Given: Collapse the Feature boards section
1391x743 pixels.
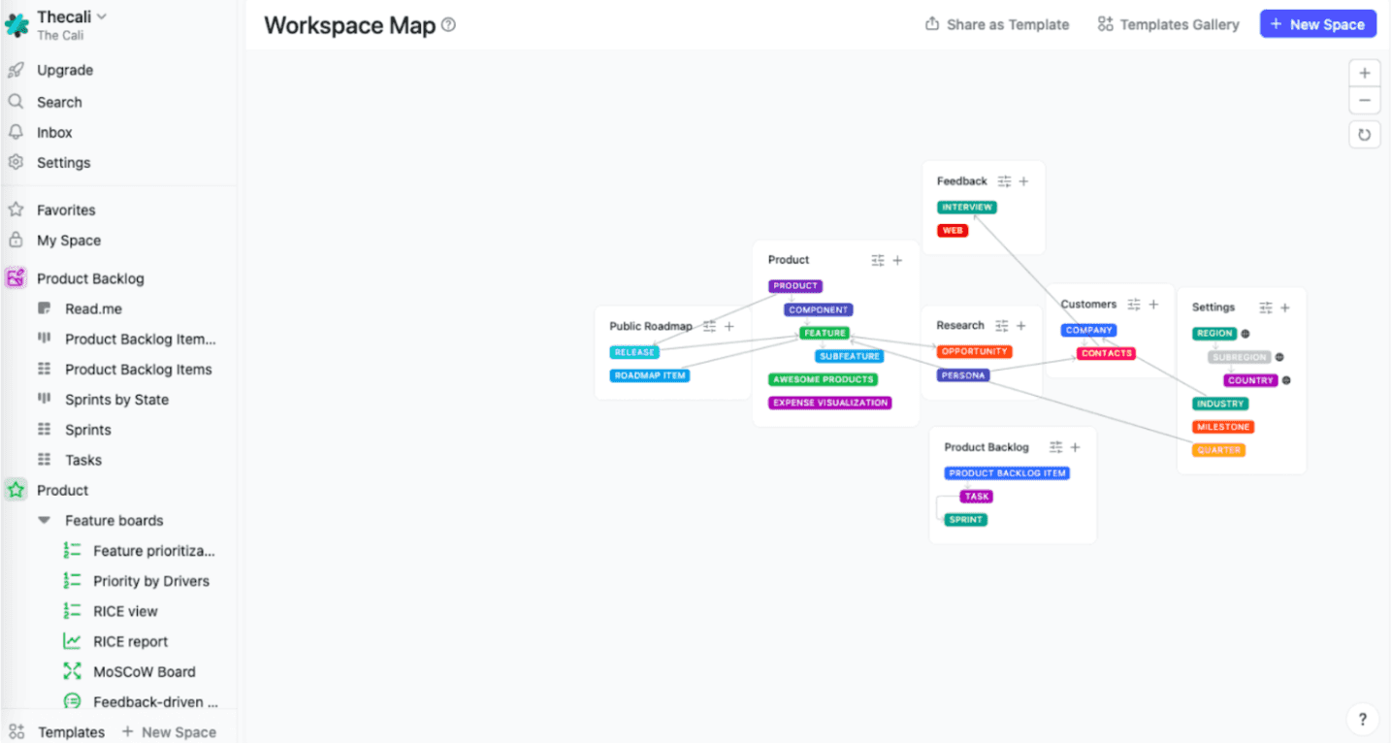Looking at the screenshot, I should click(44, 520).
